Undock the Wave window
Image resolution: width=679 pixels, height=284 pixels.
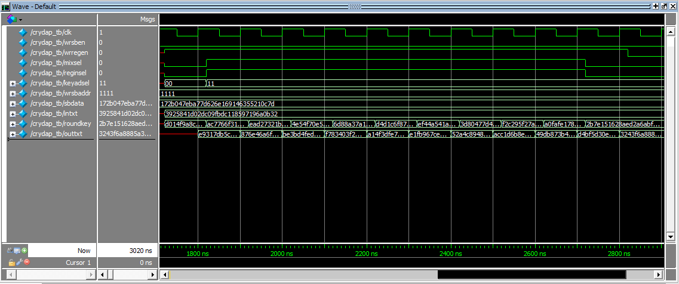[664, 5]
